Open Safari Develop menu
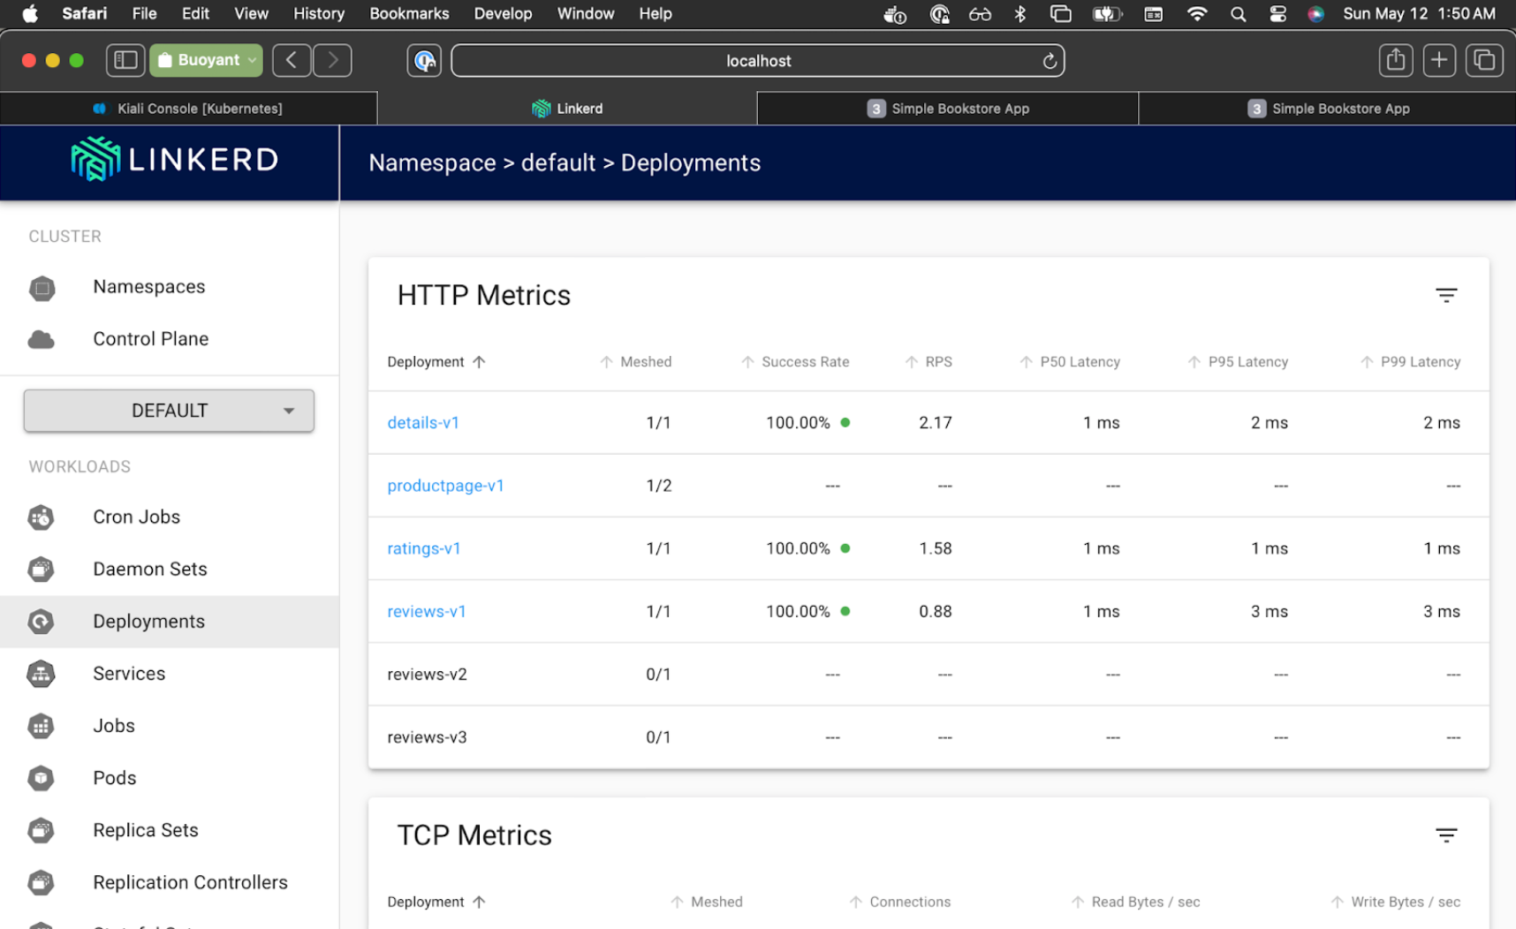The height and width of the screenshot is (929, 1516). (503, 14)
